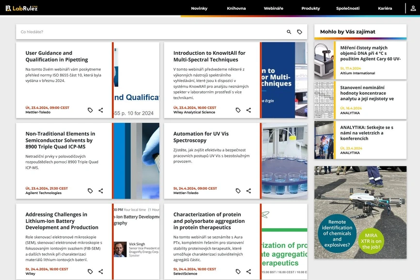Go to the Webináře section

(x=274, y=8)
